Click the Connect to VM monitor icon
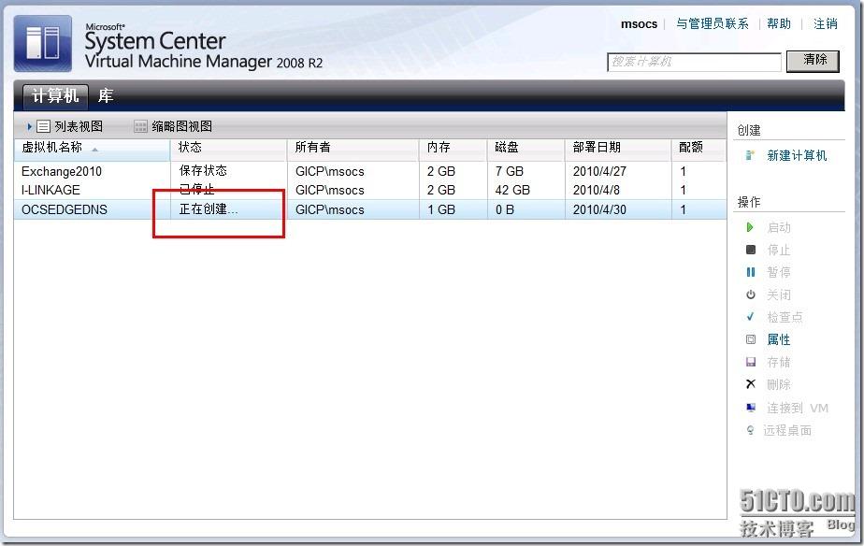This screenshot has width=864, height=546. pos(751,408)
